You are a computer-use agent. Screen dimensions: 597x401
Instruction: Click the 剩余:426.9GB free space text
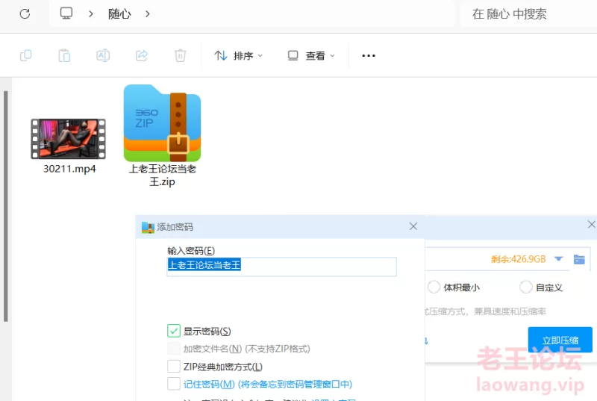coord(518,259)
